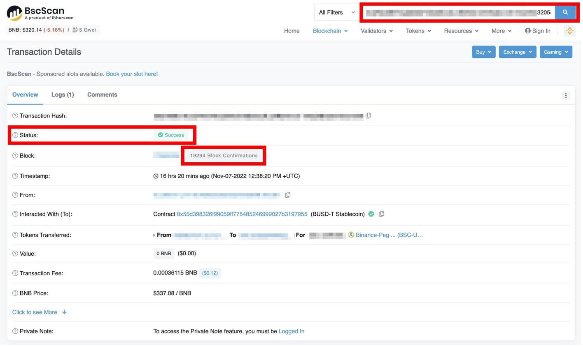Open the All Filters dropdown
The height and width of the screenshot is (346, 583).
coord(337,13)
